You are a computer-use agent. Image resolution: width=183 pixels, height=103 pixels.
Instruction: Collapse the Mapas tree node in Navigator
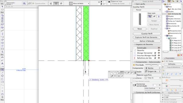pyautogui.click(x=165, y=36)
